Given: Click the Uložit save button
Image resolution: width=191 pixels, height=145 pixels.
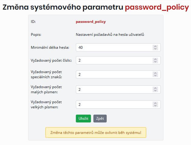Looking at the screenshot, I should [83, 119].
